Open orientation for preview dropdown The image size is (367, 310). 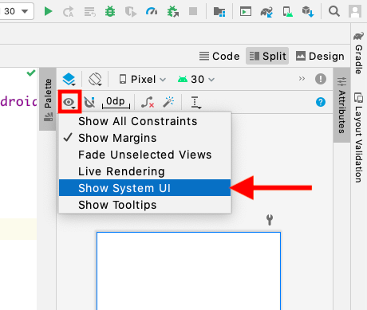(95, 79)
